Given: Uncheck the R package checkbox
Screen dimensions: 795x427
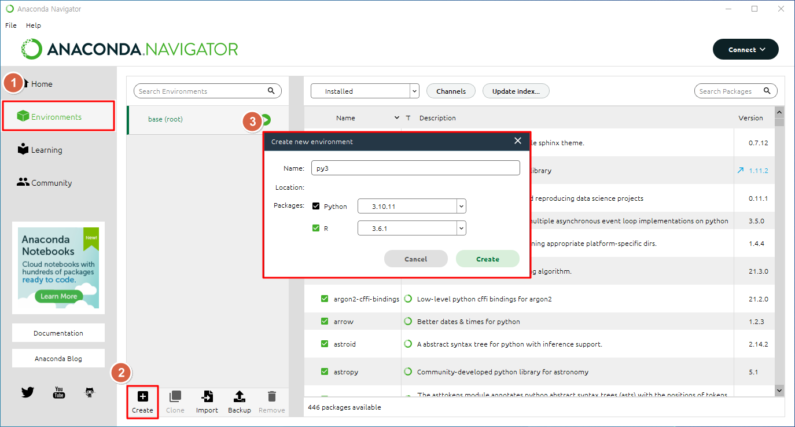Looking at the screenshot, I should point(316,228).
